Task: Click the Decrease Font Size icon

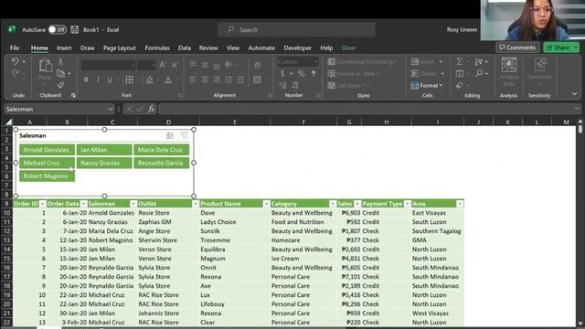Action: pos(175,65)
